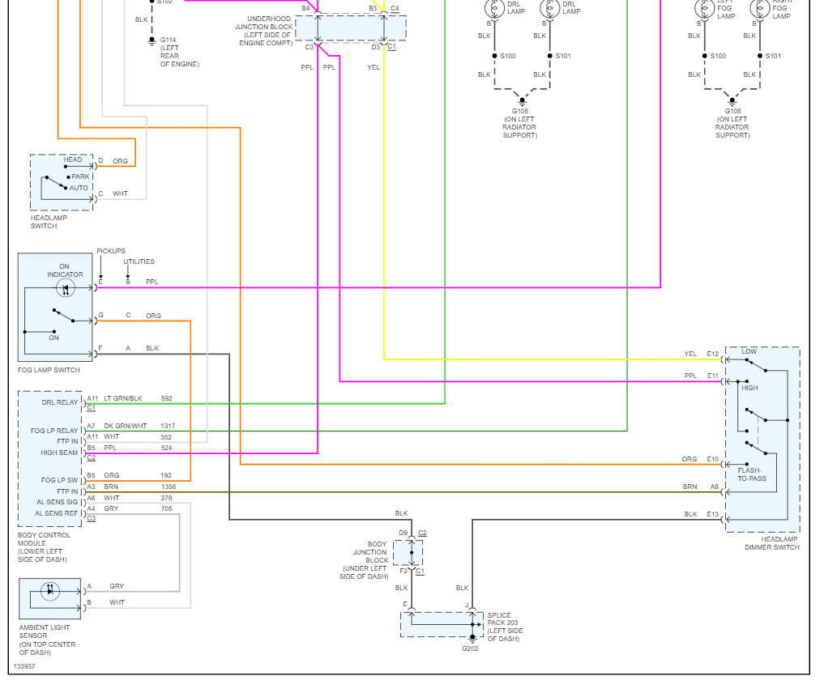This screenshot has width=824, height=680.
Task: Click the D3 terminal on the underhood junction block
Action: [375, 47]
